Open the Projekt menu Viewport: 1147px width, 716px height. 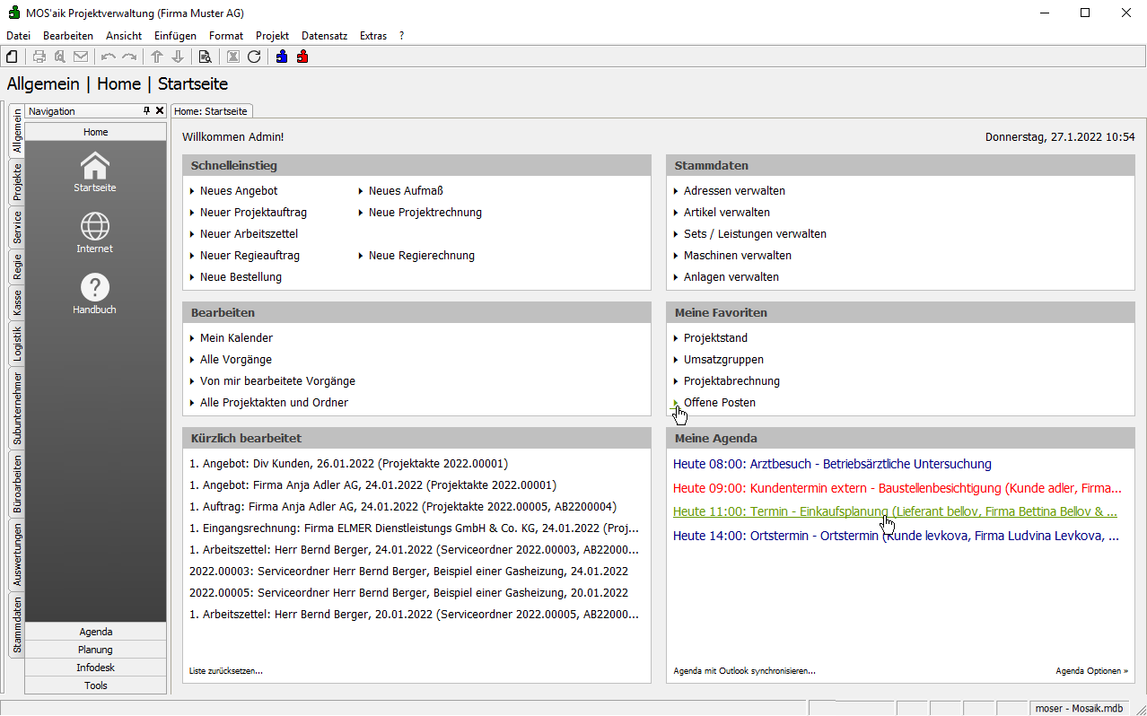272,36
